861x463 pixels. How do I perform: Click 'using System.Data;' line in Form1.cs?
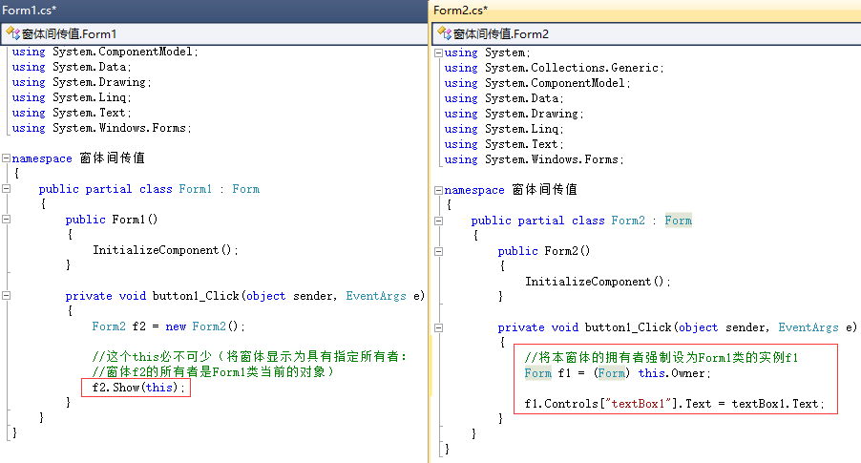72,67
